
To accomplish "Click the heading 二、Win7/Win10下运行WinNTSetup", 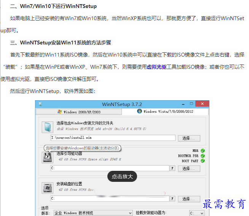I will [54, 6].
